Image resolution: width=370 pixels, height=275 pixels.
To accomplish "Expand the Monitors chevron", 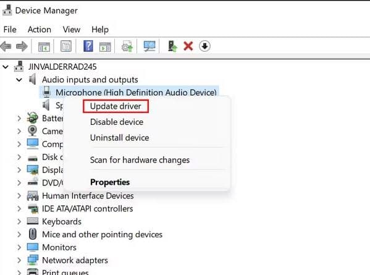I will coord(19,247).
